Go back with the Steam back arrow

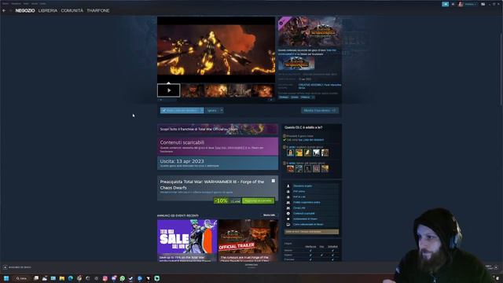click(x=4, y=10)
